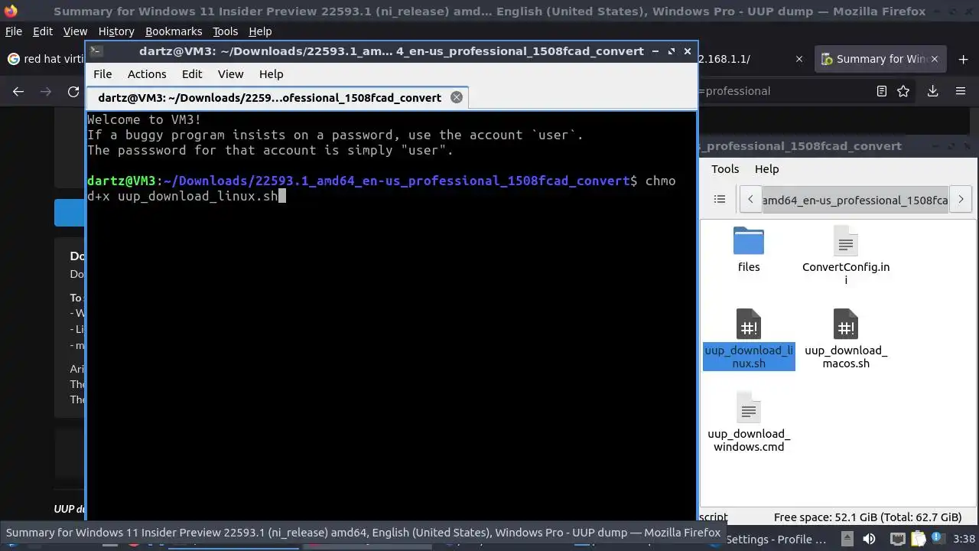The width and height of the screenshot is (979, 551).
Task: Go back in Firefox
Action: click(18, 91)
